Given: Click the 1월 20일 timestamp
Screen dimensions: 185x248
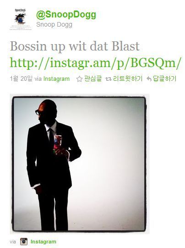Looking at the screenshot, I should [x=21, y=79].
